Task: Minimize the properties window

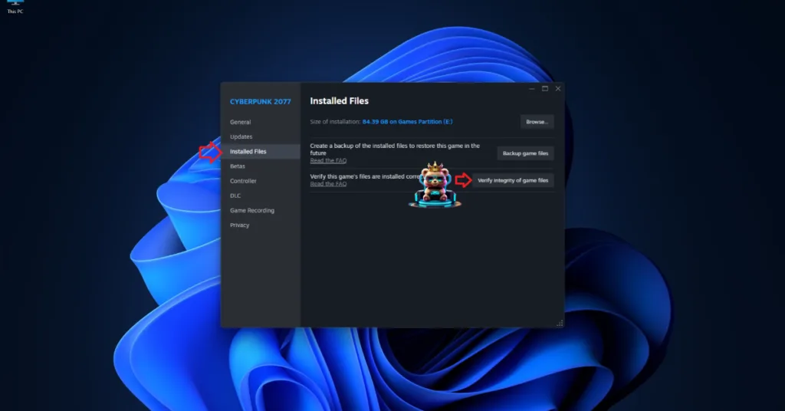Action: (532, 89)
